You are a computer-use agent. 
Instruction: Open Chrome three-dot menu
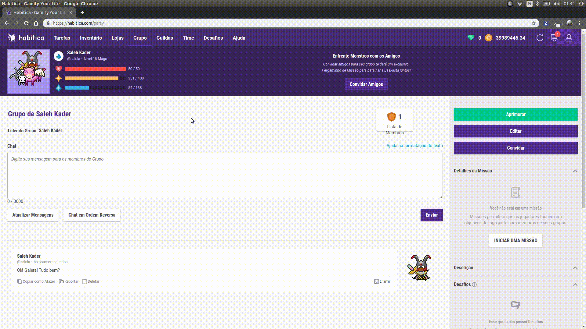coord(579,23)
